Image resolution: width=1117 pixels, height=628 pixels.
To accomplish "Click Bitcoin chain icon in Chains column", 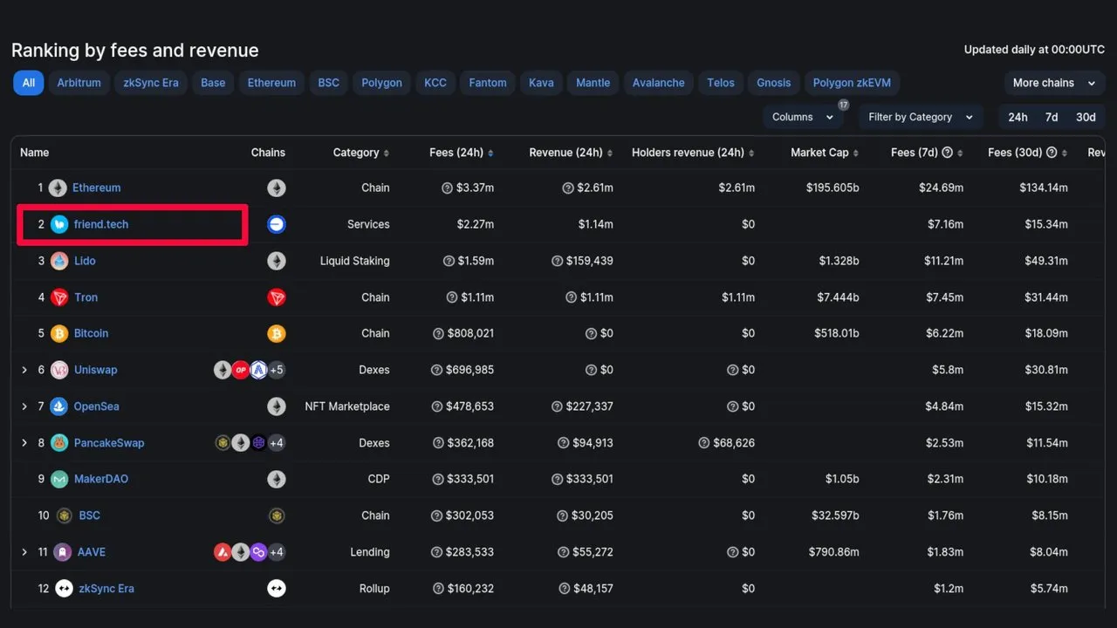I will point(277,333).
